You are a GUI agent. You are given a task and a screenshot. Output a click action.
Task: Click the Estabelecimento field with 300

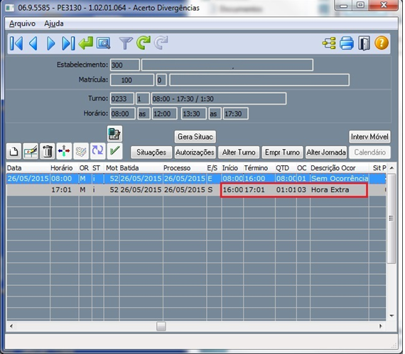tap(125, 65)
